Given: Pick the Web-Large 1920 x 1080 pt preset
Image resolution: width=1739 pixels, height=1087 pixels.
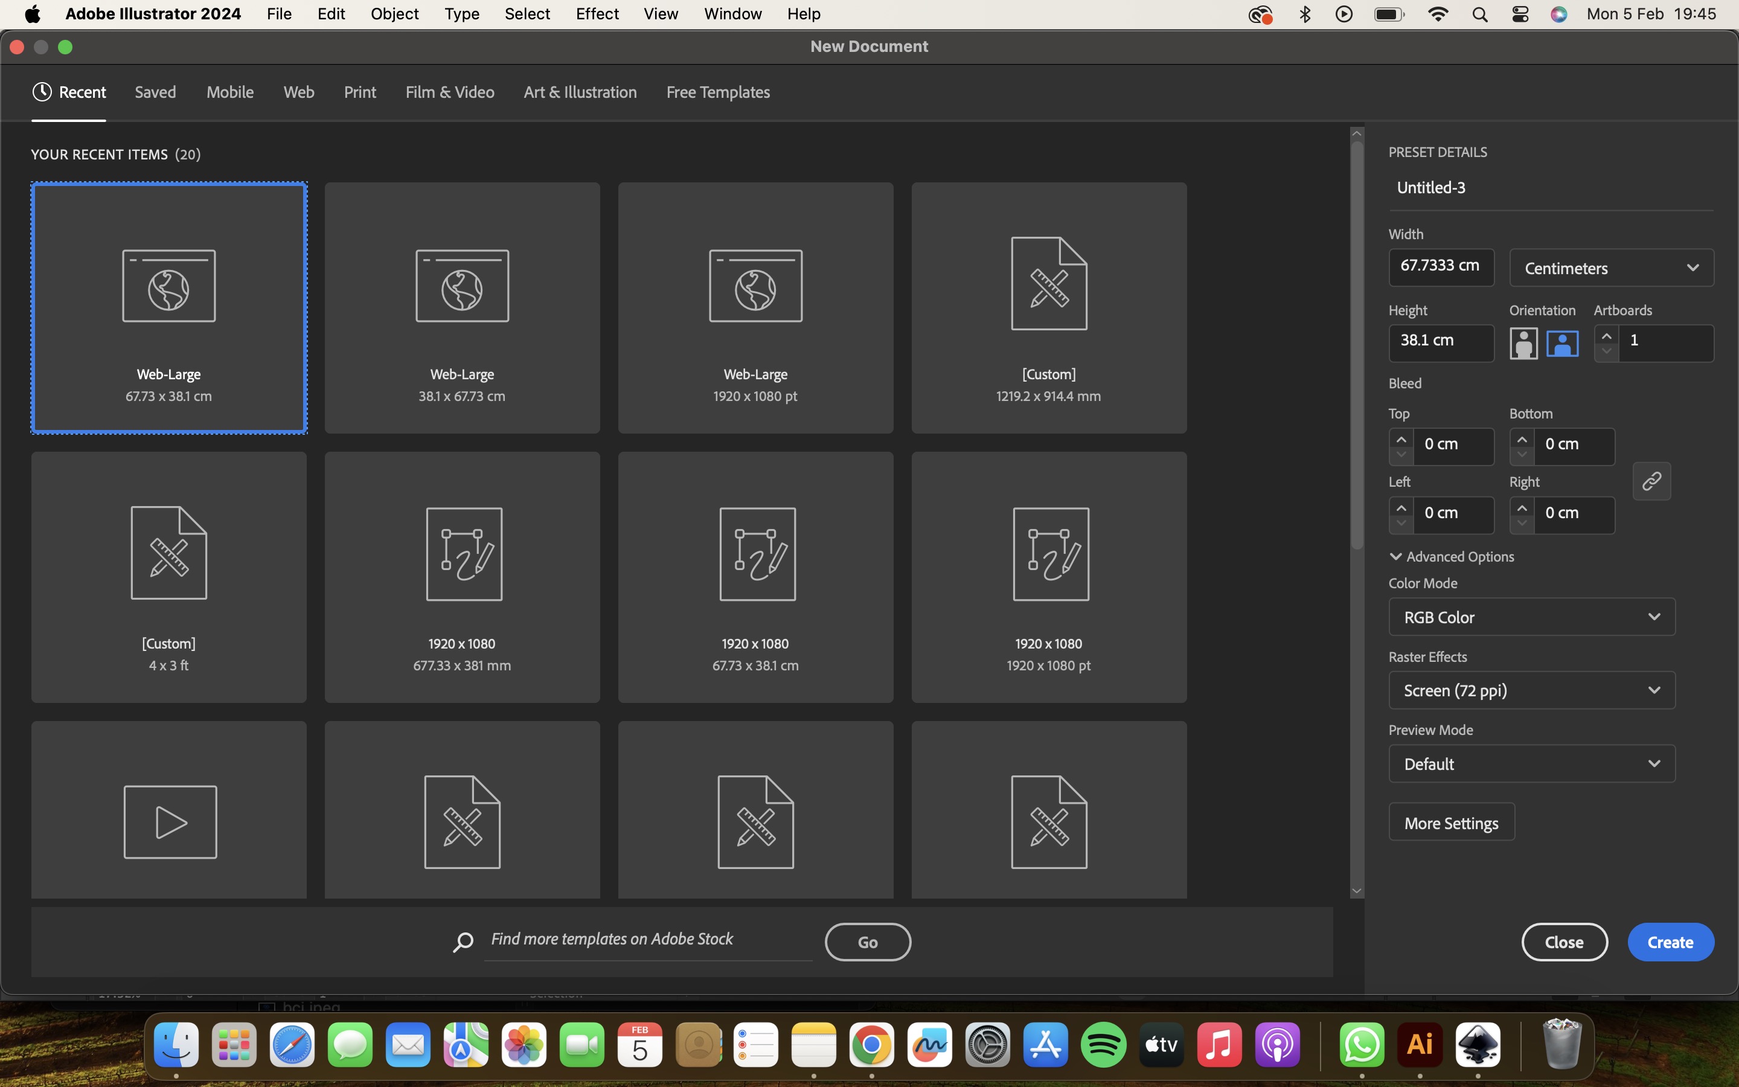Looking at the screenshot, I should (755, 308).
